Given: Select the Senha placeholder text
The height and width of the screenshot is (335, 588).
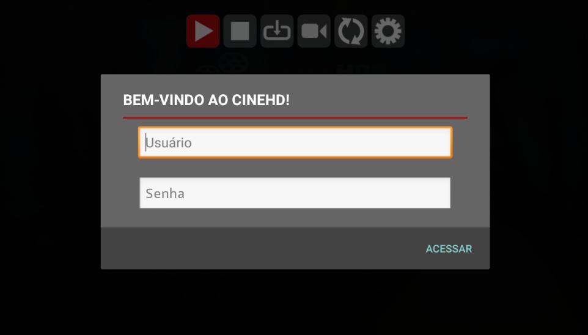Looking at the screenshot, I should pos(165,194).
